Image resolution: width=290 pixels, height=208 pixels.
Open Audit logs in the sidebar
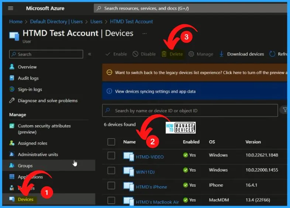point(28,78)
